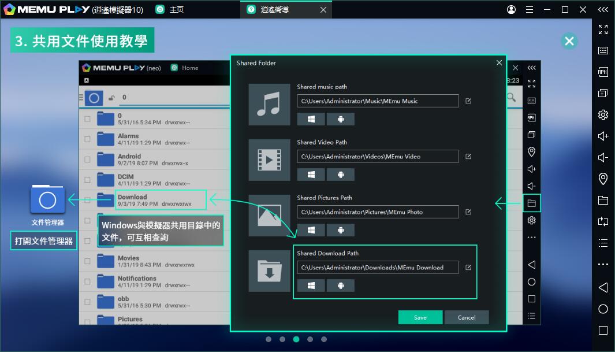The width and height of the screenshot is (615, 352).
Task: Close the 逍遥嚮導 tab
Action: pos(323,10)
